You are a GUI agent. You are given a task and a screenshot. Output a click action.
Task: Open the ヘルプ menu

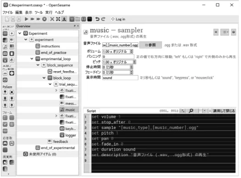pyautogui.click(x=59, y=12)
